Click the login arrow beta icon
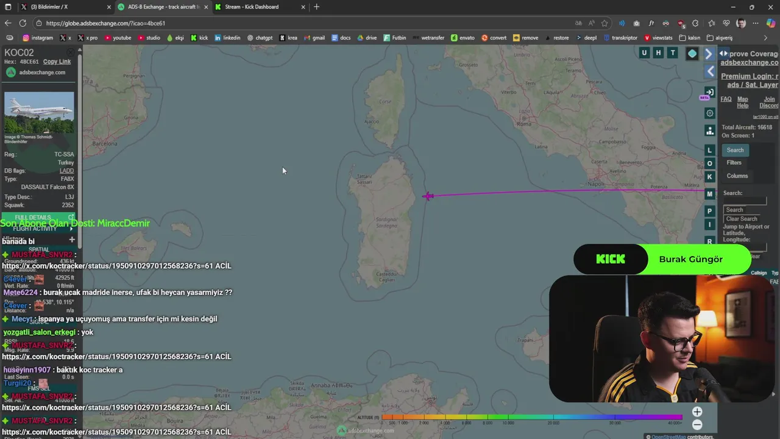 point(709,92)
